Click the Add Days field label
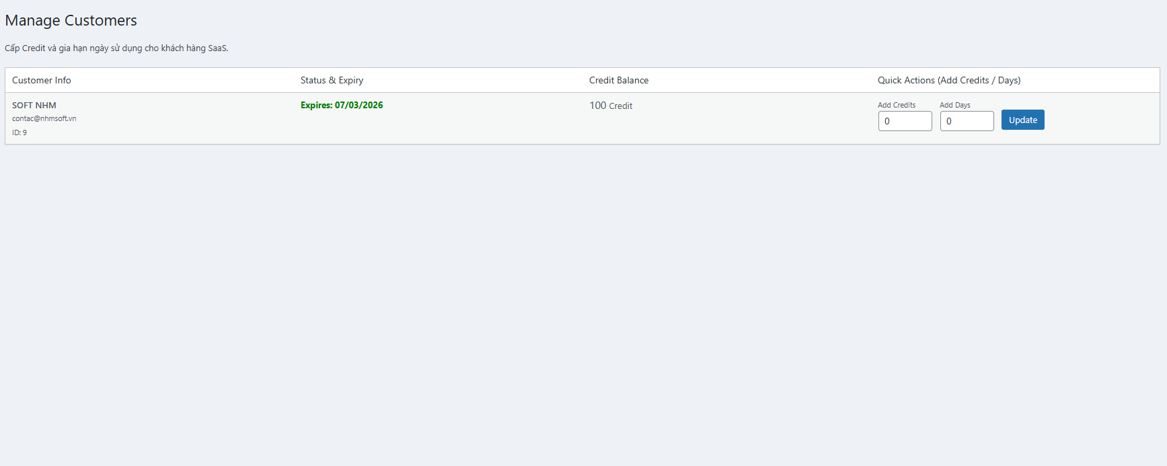This screenshot has width=1167, height=466. [954, 105]
